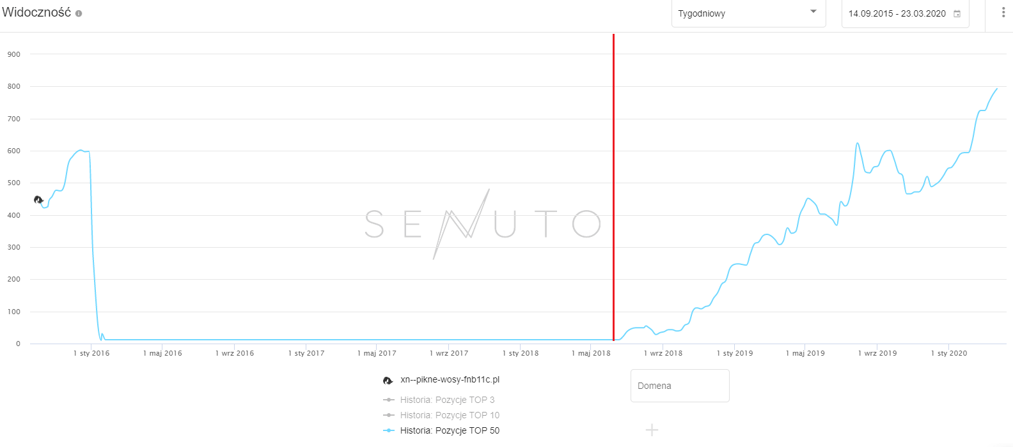Click the blue TOP 50 line marker icon
The height and width of the screenshot is (447, 1013).
tap(388, 430)
